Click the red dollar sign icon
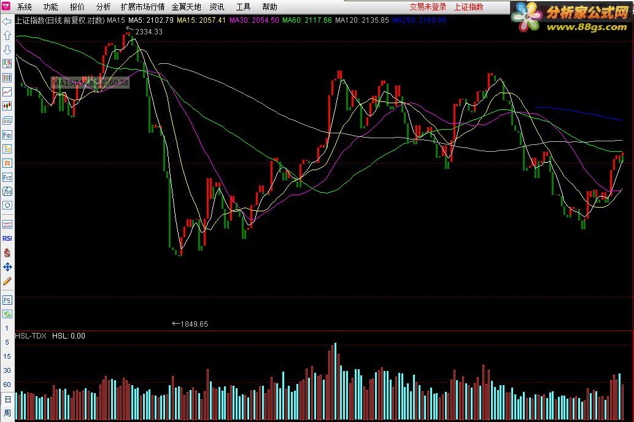 click(x=7, y=253)
